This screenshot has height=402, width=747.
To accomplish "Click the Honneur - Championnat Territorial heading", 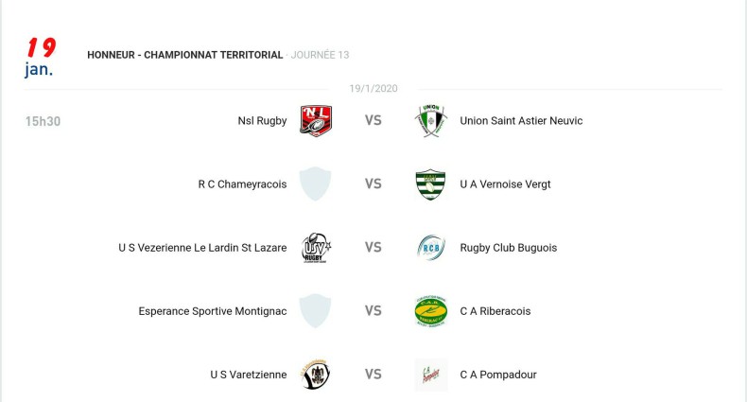I will [x=184, y=55].
